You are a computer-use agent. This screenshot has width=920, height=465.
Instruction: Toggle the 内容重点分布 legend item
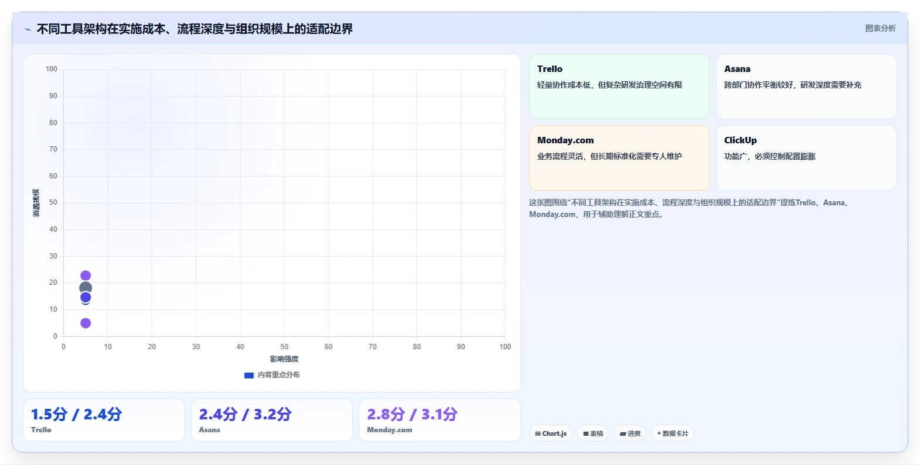point(272,375)
